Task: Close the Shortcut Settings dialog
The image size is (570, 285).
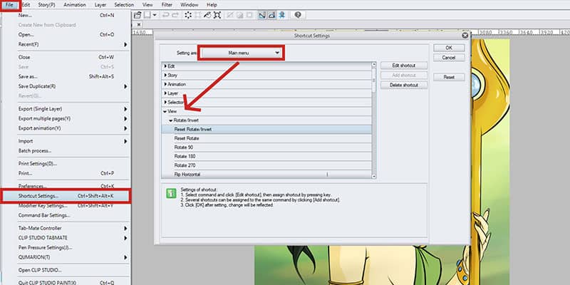Action: click(x=465, y=35)
